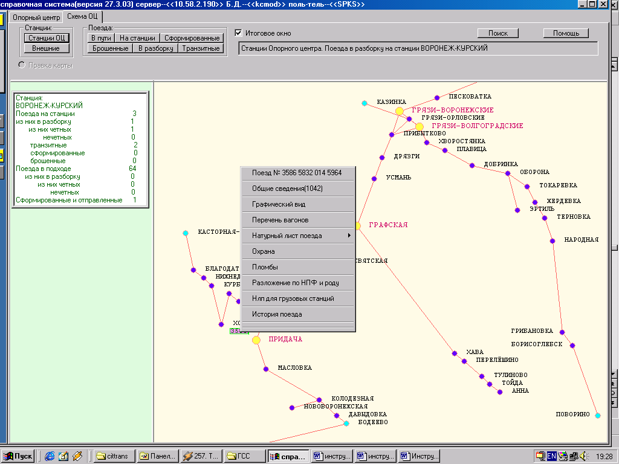Screen dimensions: 619x464
Task: Open Разложение по НПФ и роду
Action: [298, 283]
